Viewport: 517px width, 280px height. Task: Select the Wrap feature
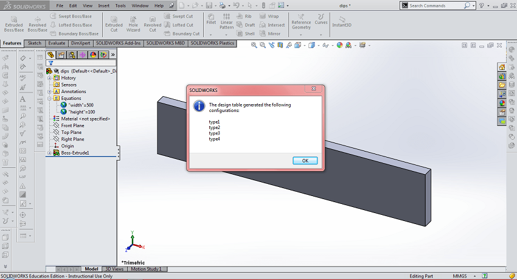point(269,16)
